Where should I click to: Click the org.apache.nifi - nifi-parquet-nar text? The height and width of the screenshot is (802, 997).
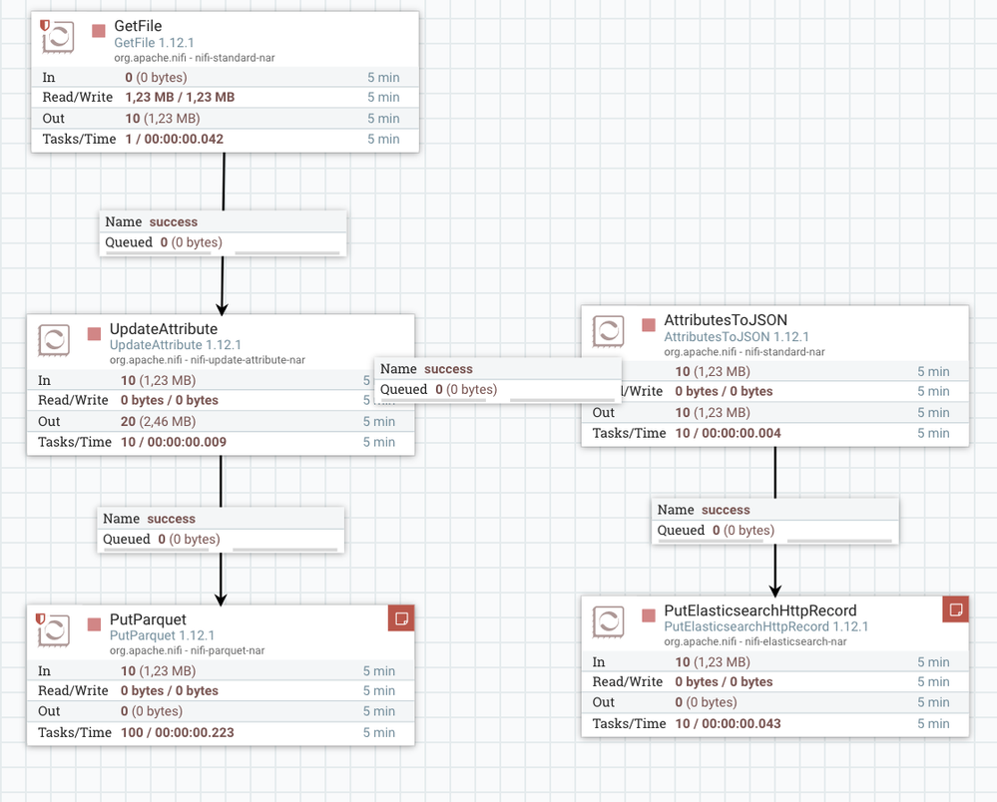187,650
